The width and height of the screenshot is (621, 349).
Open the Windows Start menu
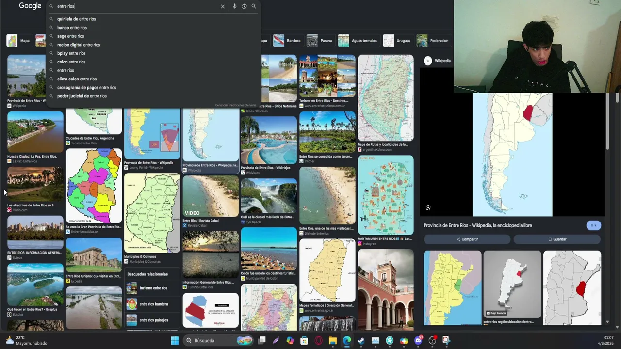pos(175,340)
